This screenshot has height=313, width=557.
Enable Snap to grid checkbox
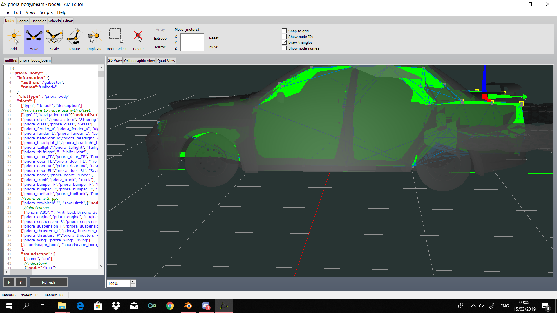(x=284, y=31)
